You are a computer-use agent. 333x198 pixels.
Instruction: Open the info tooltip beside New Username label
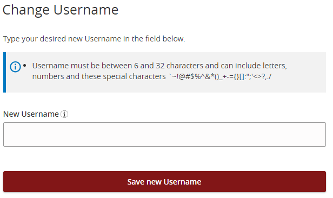[64, 114]
